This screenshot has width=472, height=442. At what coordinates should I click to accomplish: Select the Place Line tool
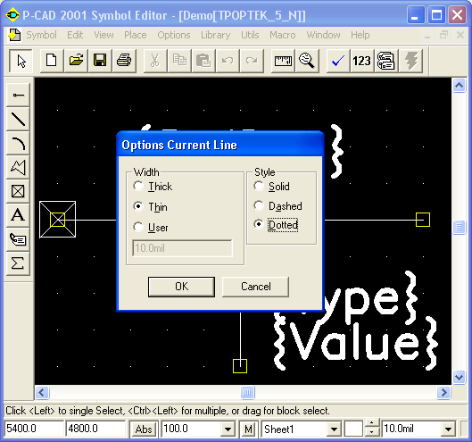coord(18,120)
